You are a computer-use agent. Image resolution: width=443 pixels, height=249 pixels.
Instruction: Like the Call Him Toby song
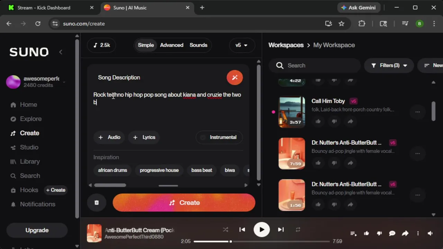(318, 121)
